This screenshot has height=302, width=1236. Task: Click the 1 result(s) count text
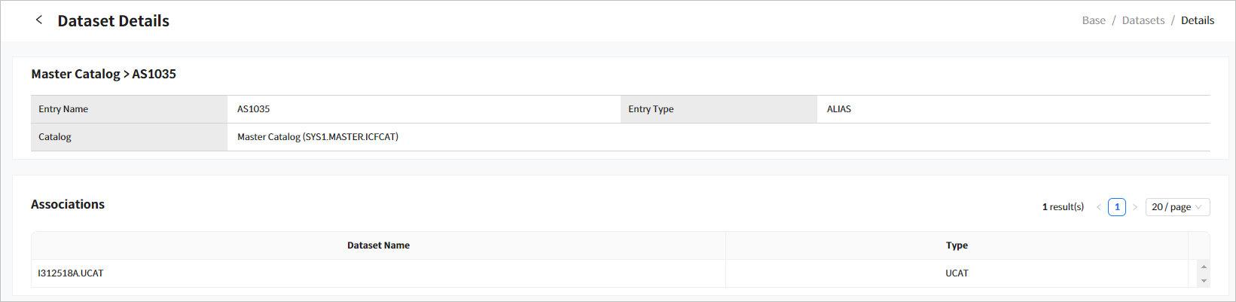[1063, 207]
